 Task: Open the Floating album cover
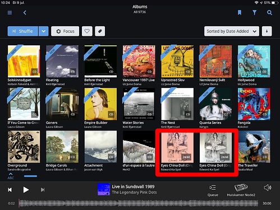(62, 61)
